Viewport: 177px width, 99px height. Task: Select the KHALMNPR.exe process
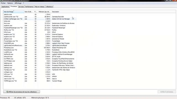coord(40,43)
